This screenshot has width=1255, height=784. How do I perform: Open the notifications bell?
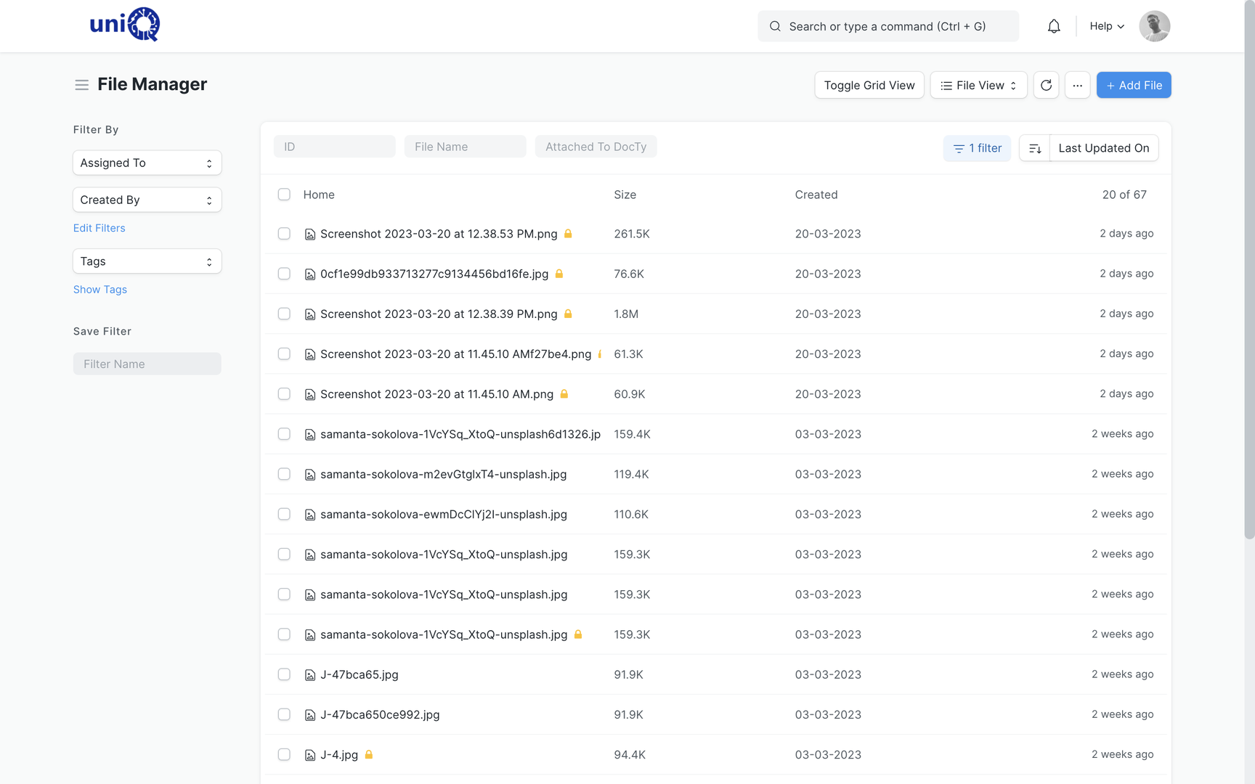[x=1054, y=26]
